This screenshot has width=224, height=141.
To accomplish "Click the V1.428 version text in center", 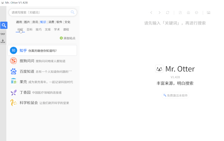I will click(x=175, y=77).
